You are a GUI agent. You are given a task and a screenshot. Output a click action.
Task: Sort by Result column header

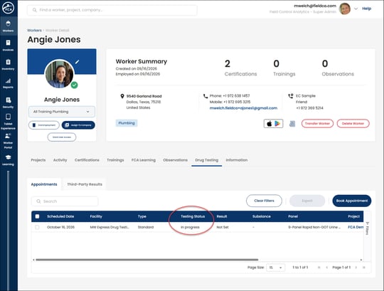pyautogui.click(x=222, y=216)
